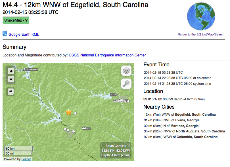The height and width of the screenshot is (167, 230).
Task: Open the ShakeMap - V badge
Action: tap(16, 20)
